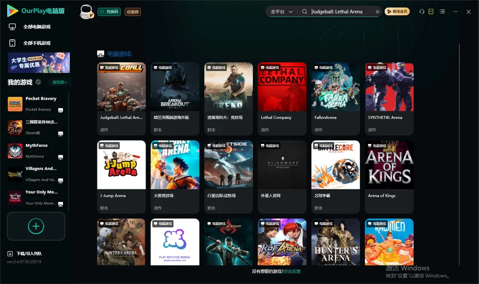Open 行星边际:试炼场 game card
The width and height of the screenshot is (479, 284).
pos(228,177)
